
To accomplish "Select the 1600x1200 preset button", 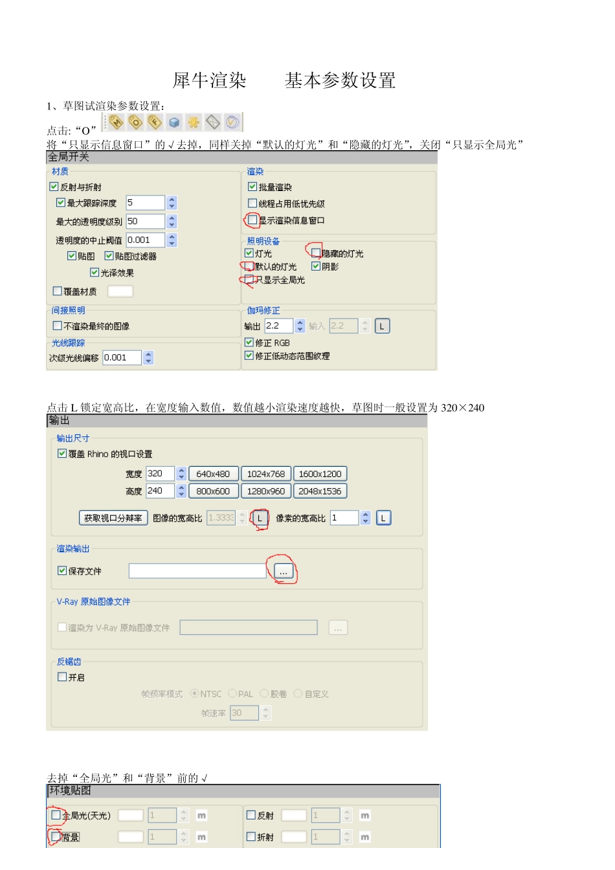I will click(320, 474).
